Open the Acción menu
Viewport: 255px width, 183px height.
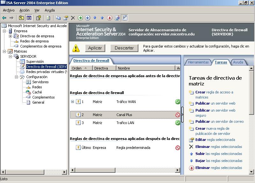(24, 10)
